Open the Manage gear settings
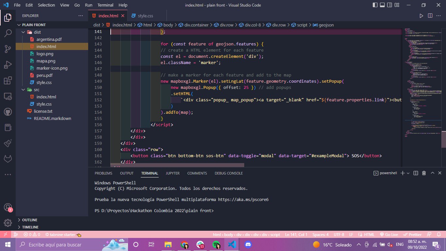The width and height of the screenshot is (446, 251). pos(8,223)
